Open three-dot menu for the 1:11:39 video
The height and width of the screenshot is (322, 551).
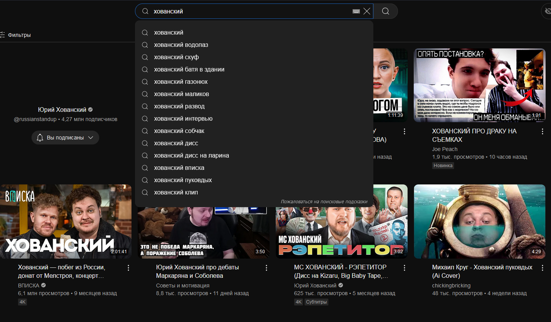405,131
